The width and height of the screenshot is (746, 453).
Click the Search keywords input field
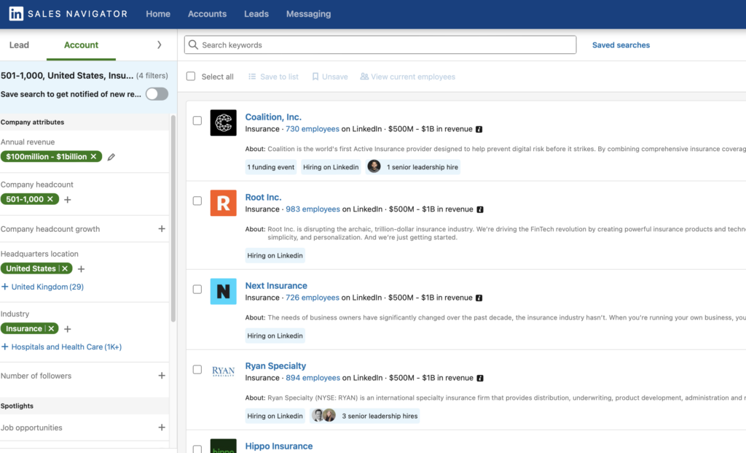point(380,44)
